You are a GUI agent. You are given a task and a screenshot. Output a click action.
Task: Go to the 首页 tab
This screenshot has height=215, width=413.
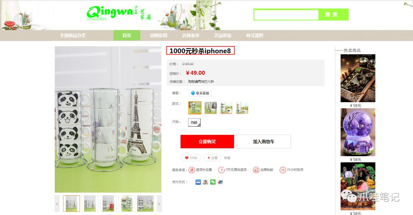[x=127, y=35]
